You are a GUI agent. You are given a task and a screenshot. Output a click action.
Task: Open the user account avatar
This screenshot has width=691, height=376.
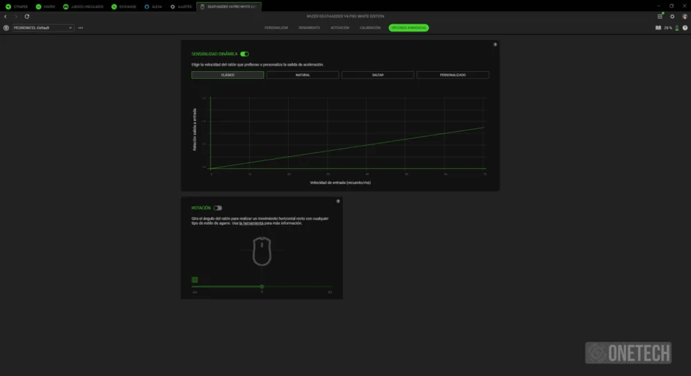(x=684, y=17)
